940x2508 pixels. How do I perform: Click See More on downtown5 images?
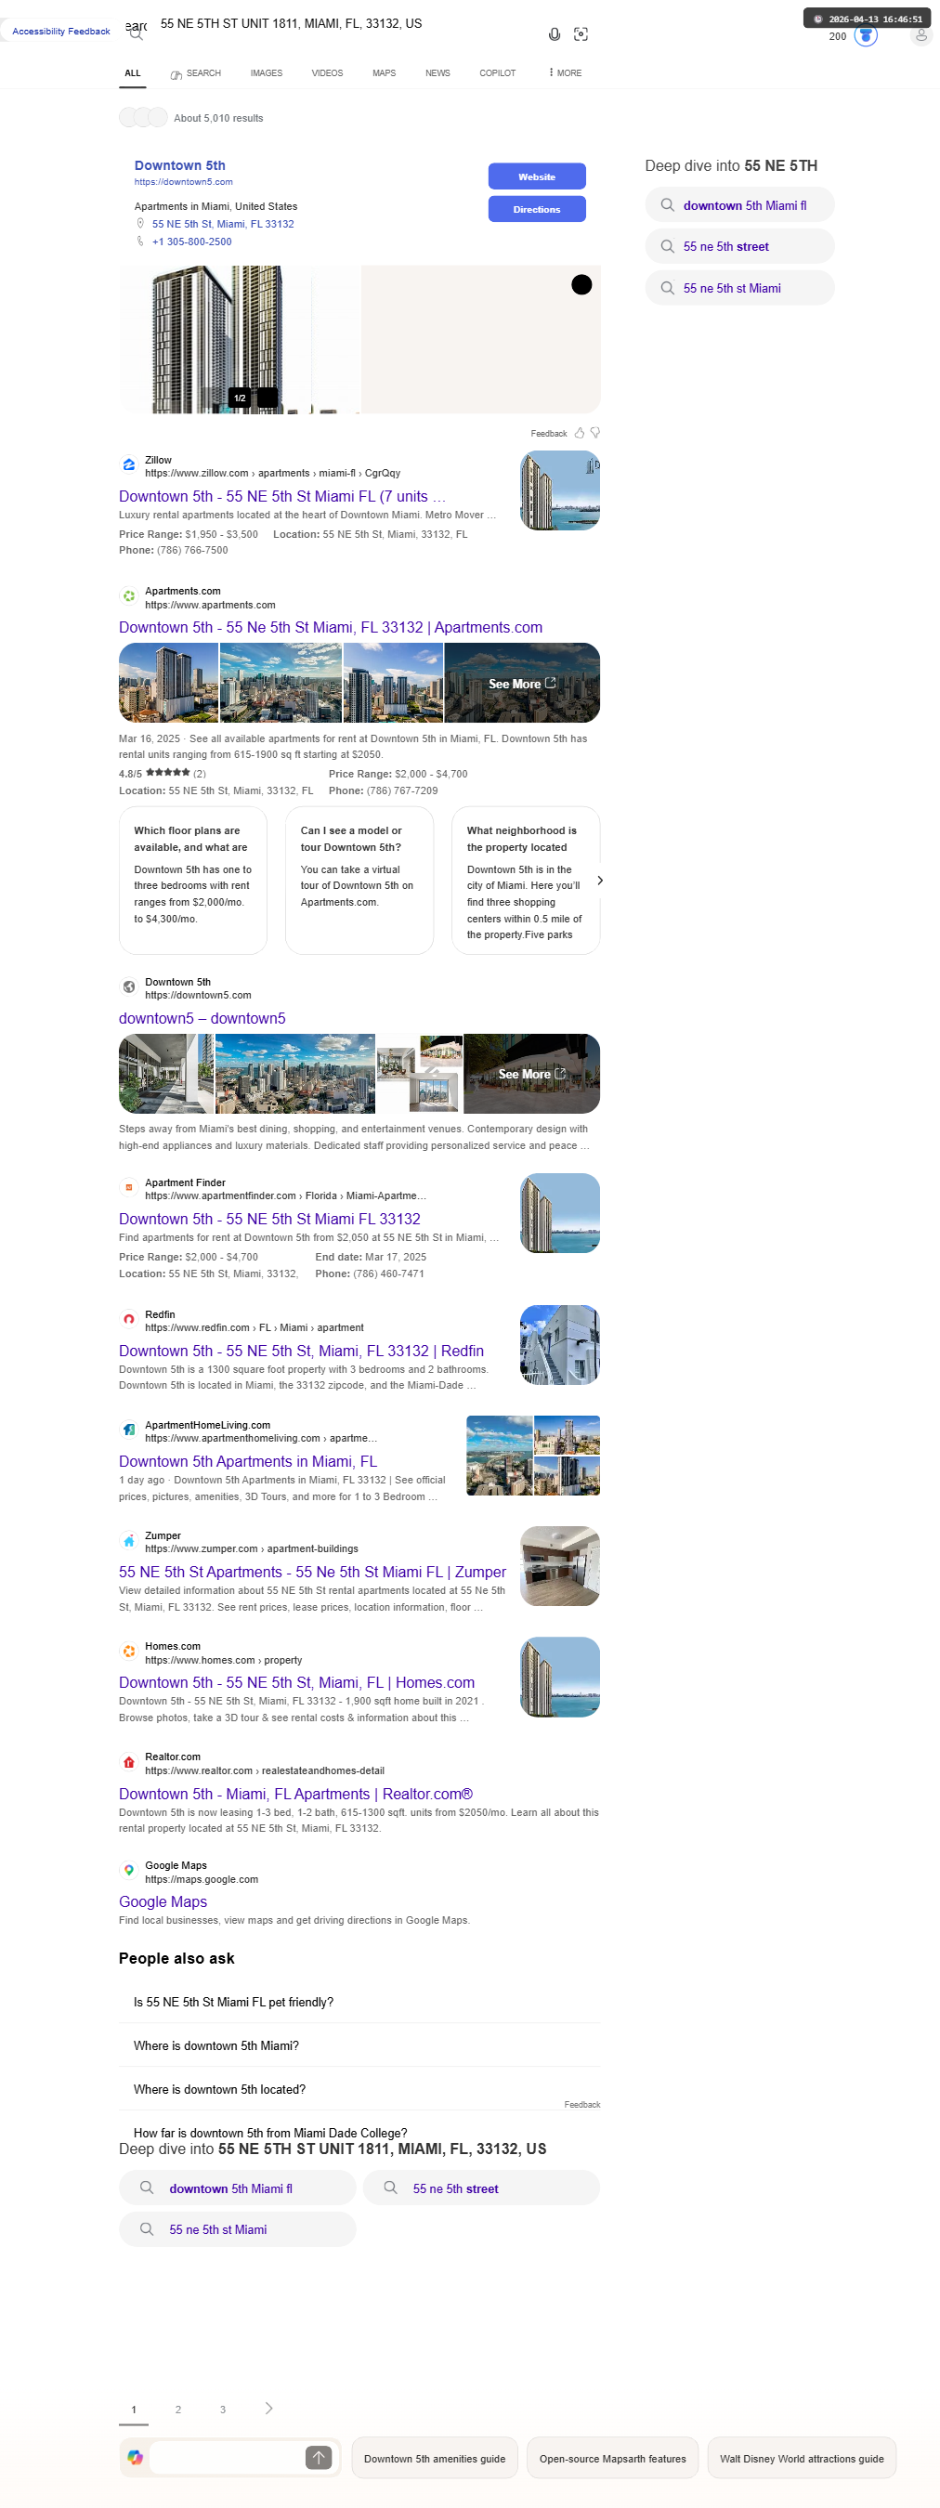(531, 1074)
